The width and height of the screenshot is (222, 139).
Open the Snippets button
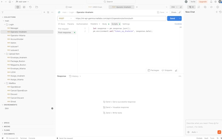(x=167, y=70)
